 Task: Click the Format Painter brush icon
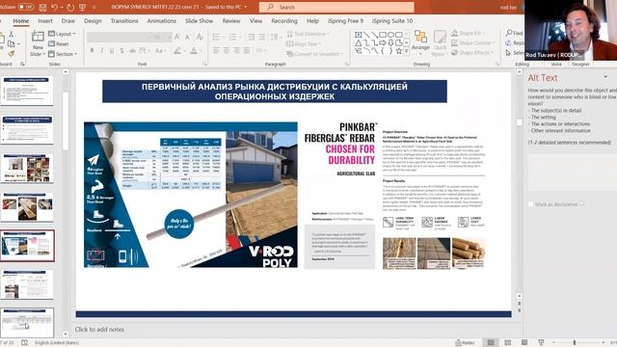(x=11, y=54)
